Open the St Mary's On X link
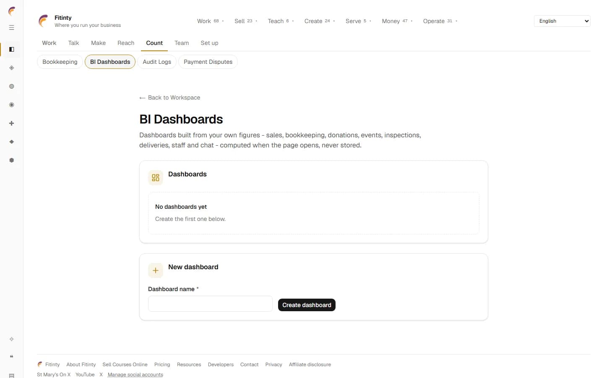 point(54,375)
